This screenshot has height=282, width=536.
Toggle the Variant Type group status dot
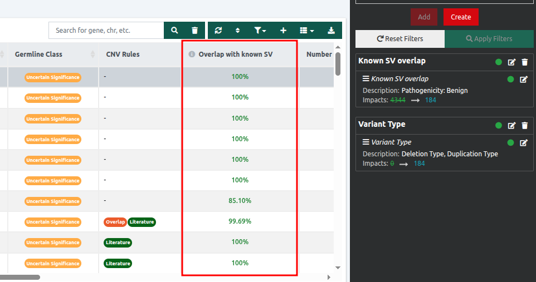click(x=499, y=126)
